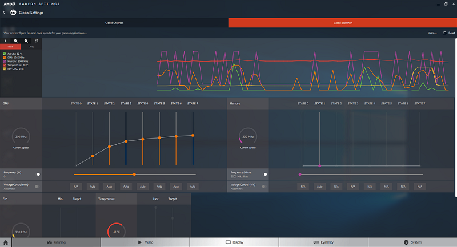This screenshot has width=457, height=247.
Task: Click the graph reset refresh icon
Action: tap(37, 41)
